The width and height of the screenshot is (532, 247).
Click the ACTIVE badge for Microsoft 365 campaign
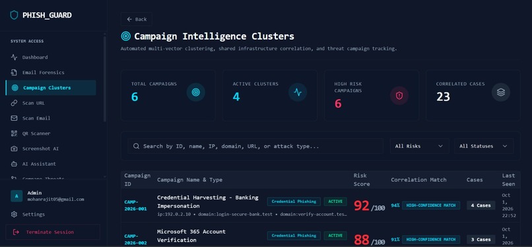click(335, 236)
